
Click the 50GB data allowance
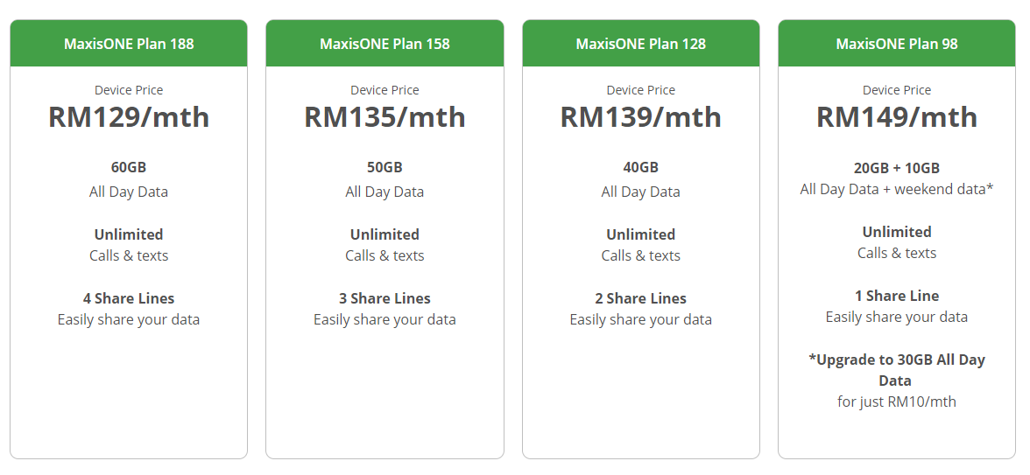(x=384, y=167)
